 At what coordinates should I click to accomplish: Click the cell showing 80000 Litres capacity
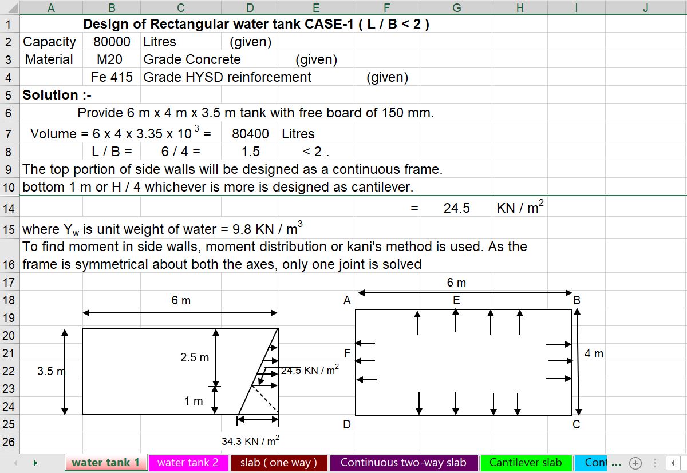(112, 41)
